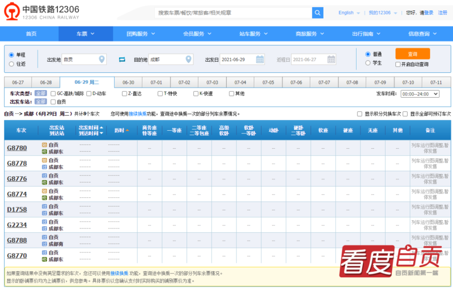
Task: Select the 往返 round-trip radio button
Action: 12,64
